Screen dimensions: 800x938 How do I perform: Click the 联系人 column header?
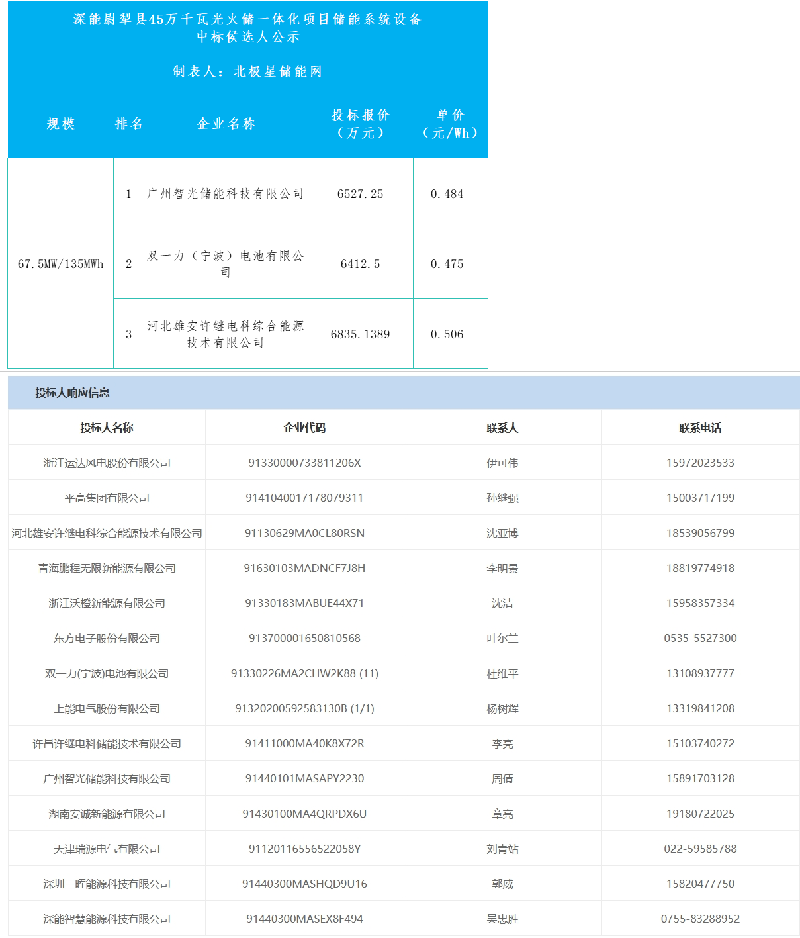coord(502,428)
